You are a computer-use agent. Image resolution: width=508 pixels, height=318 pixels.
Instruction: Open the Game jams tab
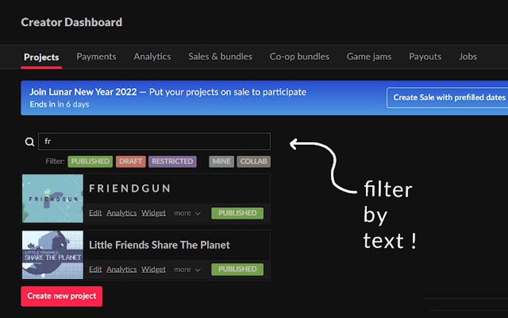[369, 56]
